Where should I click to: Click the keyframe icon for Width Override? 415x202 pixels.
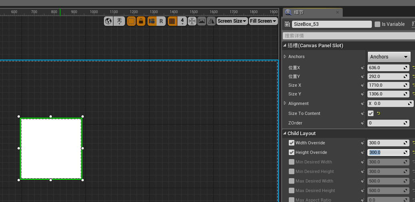tap(363, 143)
